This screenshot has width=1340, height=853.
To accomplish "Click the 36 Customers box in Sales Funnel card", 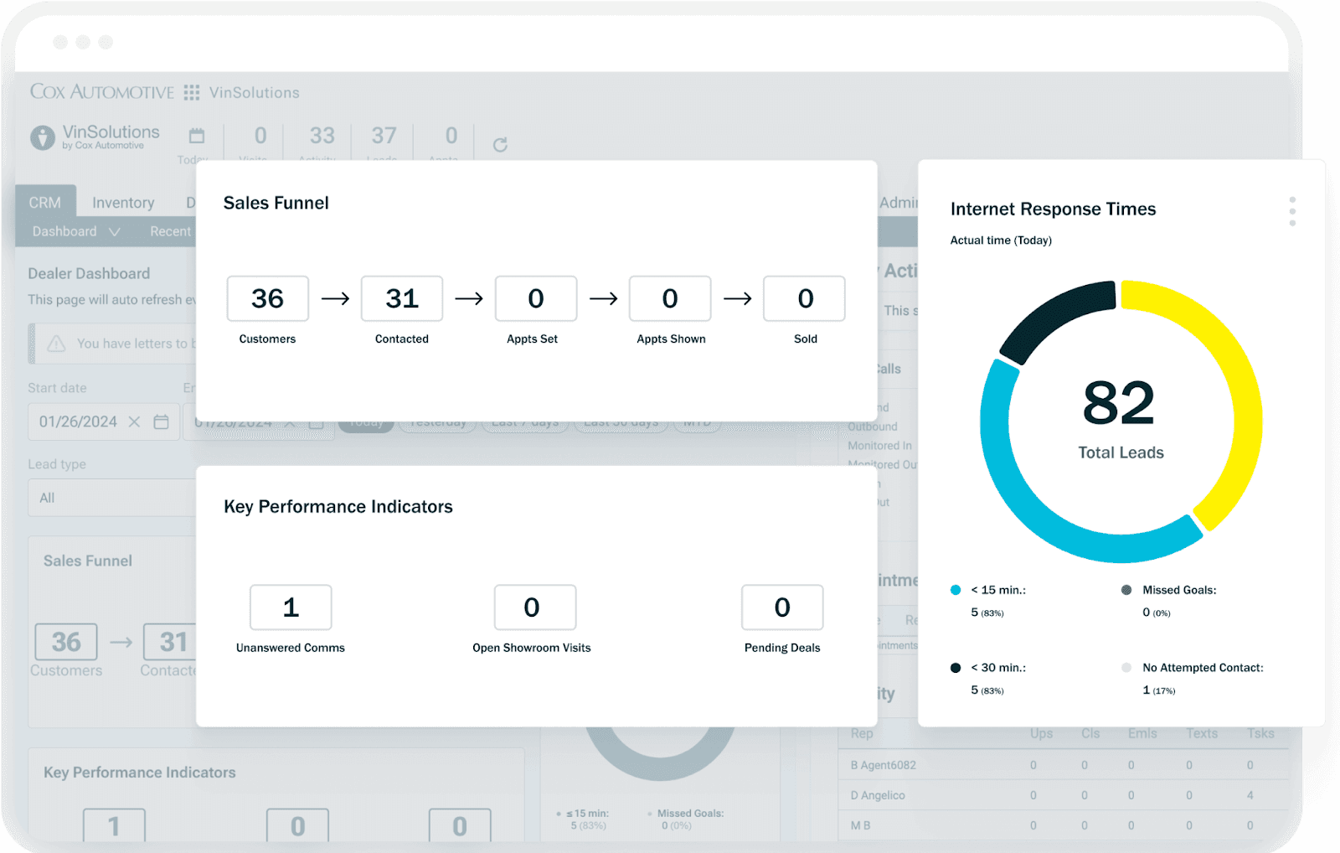I will pyautogui.click(x=268, y=298).
